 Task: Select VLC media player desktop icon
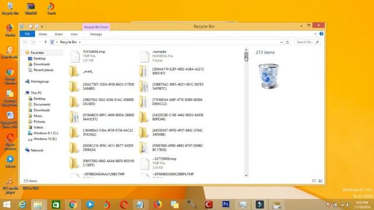[10, 186]
